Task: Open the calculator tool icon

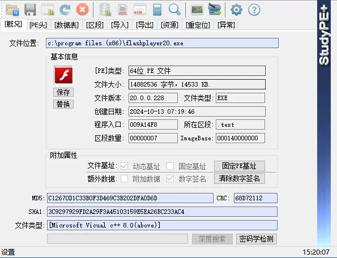Action: click(x=157, y=10)
